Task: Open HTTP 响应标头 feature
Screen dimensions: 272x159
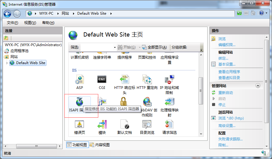Action: tap(125, 85)
